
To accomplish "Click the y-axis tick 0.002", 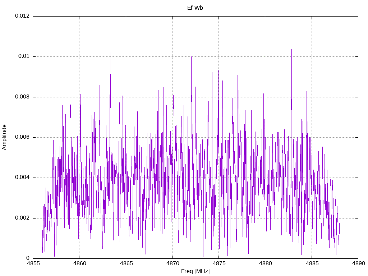I will point(22,217).
